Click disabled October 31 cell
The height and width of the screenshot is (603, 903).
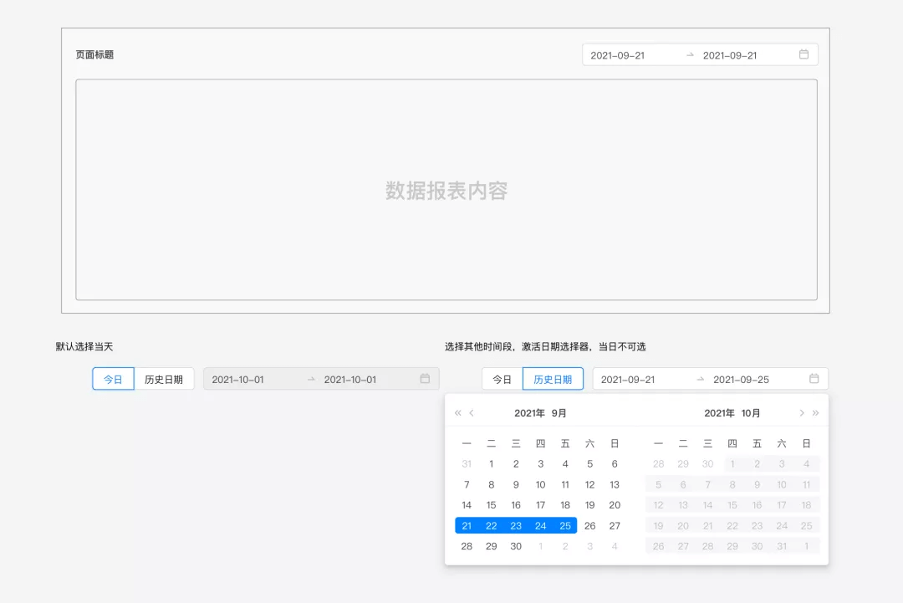point(782,546)
